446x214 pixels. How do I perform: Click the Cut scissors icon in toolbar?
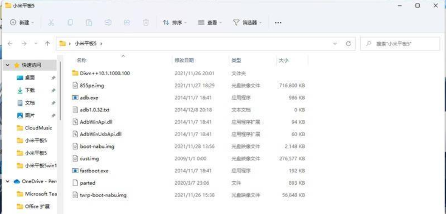(51, 22)
